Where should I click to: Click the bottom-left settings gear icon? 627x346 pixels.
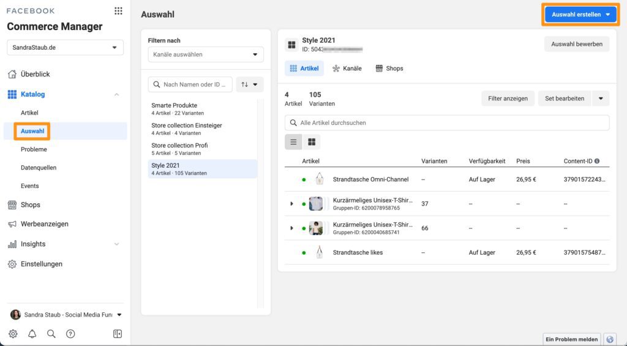pos(13,334)
